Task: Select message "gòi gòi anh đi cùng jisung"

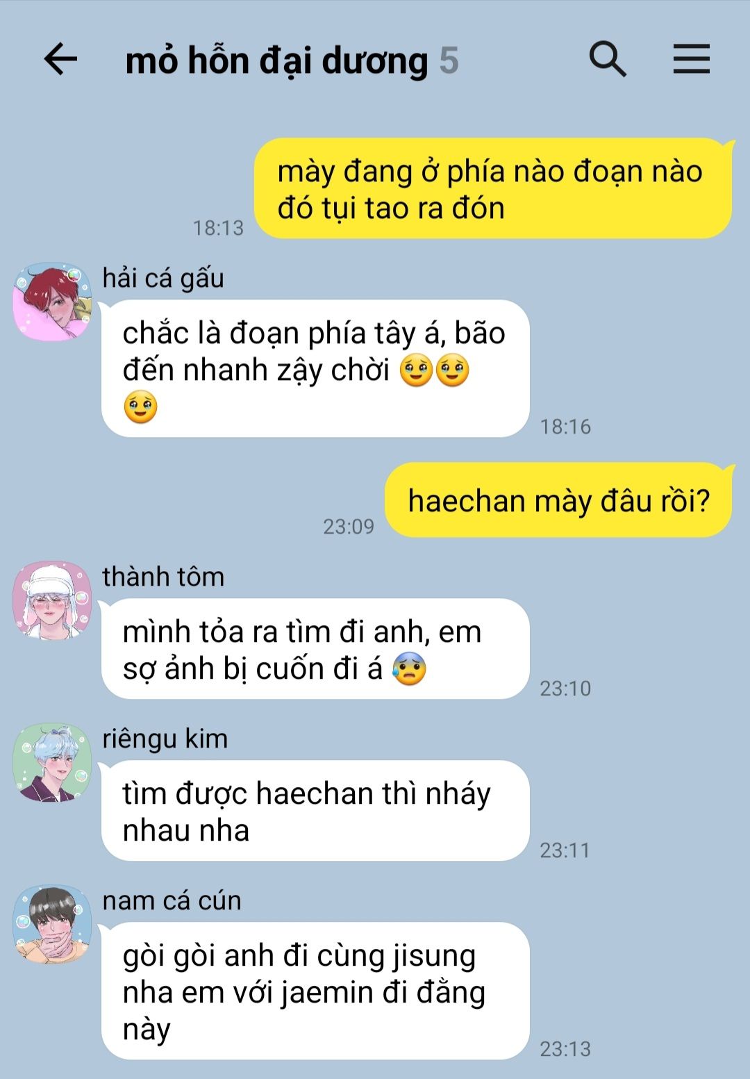Action: click(315, 991)
